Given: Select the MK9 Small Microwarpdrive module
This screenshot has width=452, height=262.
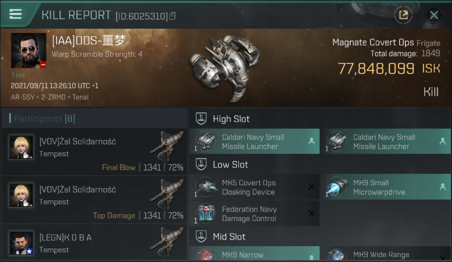Looking at the screenshot, I should click(386, 187).
